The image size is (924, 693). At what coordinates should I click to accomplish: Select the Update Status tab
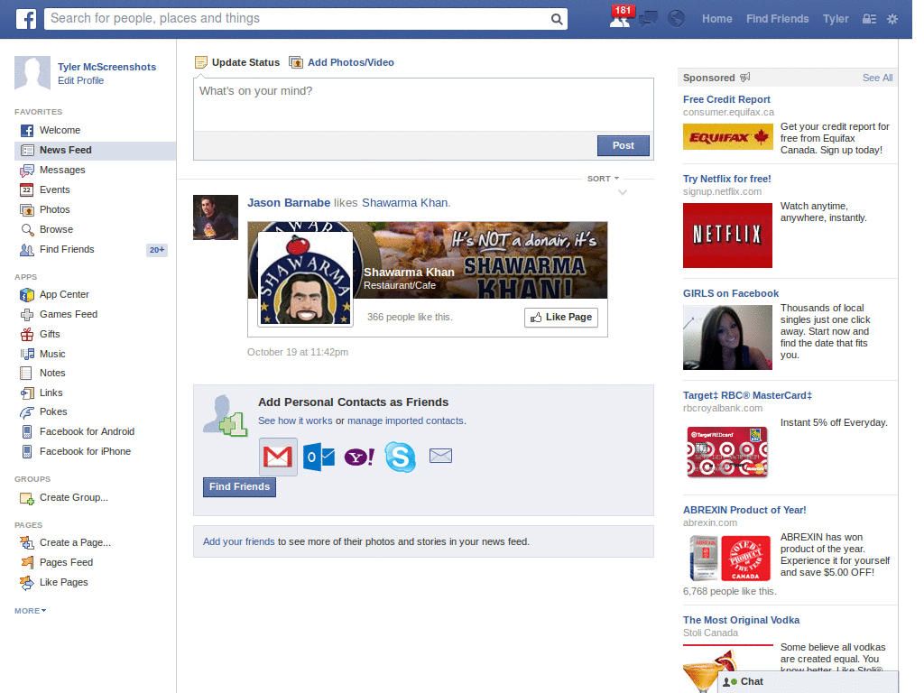point(237,62)
